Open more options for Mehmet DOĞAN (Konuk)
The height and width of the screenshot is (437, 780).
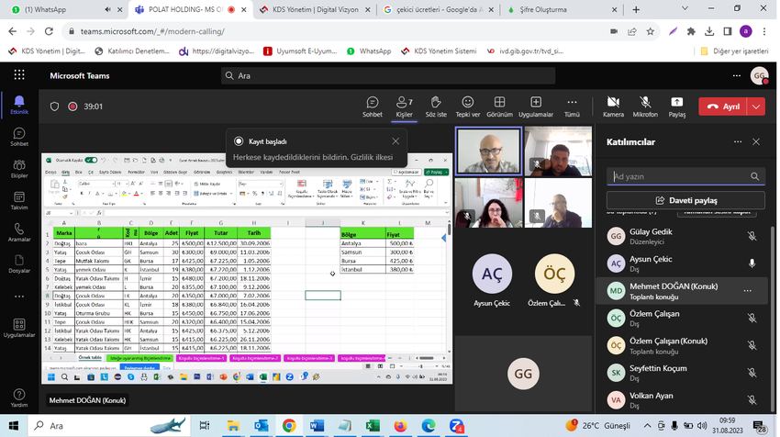(x=747, y=291)
